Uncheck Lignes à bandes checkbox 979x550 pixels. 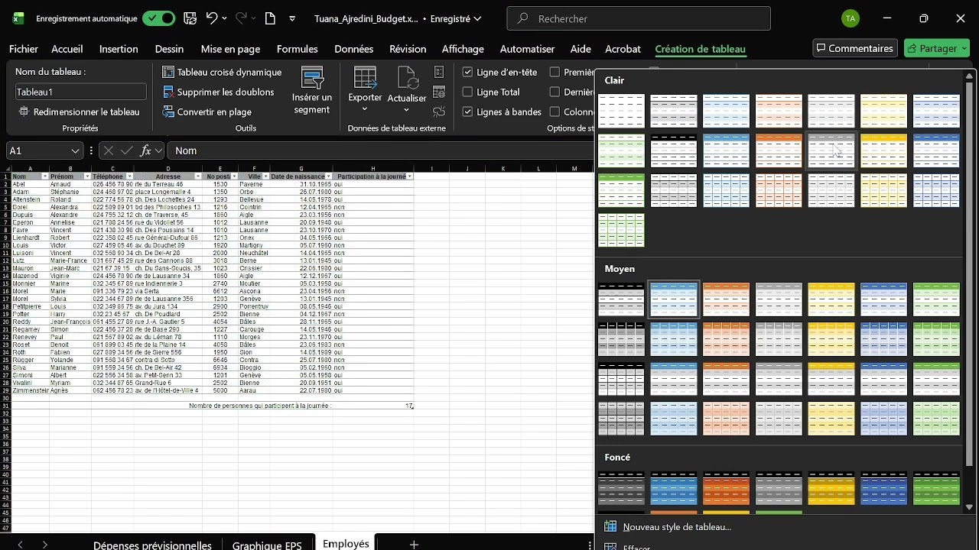[x=467, y=112]
